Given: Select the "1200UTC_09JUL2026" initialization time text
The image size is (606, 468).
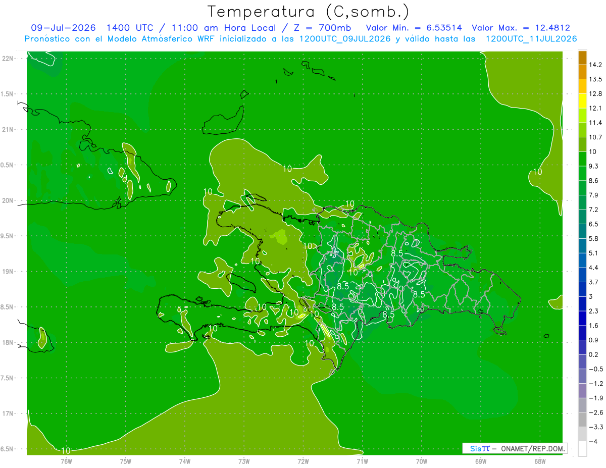Looking at the screenshot, I should [x=344, y=39].
